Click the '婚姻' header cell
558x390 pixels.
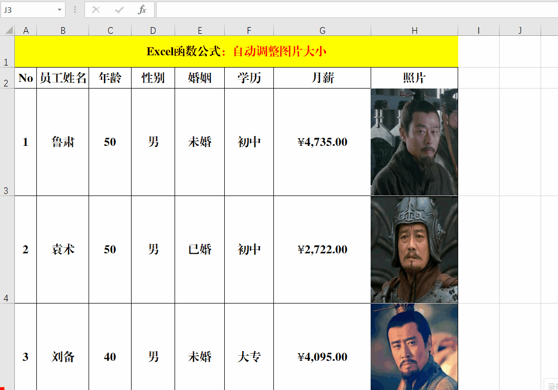coord(200,78)
